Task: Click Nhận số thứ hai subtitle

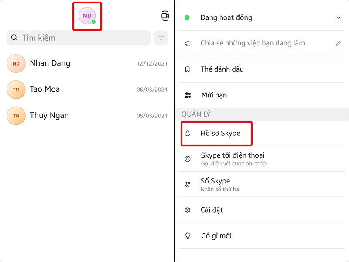Action: (221, 190)
